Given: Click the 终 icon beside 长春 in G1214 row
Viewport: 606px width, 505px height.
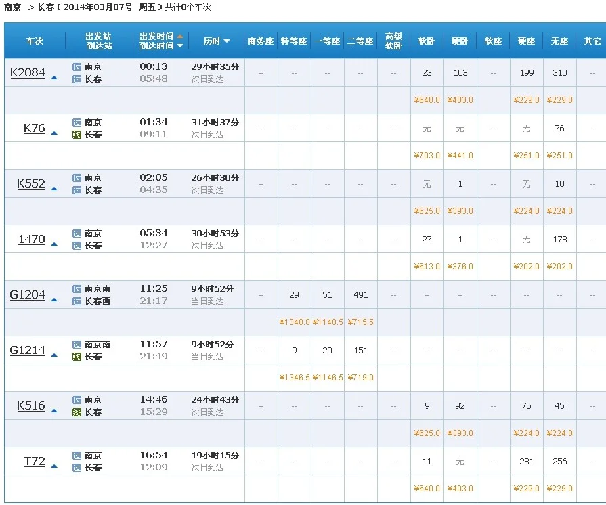Looking at the screenshot, I should click(77, 356).
